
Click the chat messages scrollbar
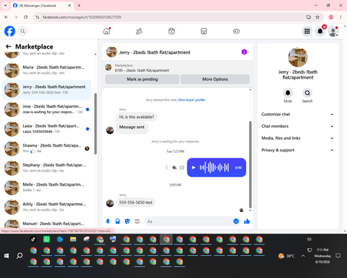[250, 165]
